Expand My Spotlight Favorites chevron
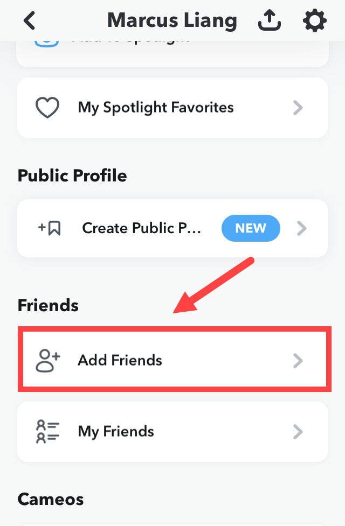Screen dimensions: 345x526 [298, 108]
